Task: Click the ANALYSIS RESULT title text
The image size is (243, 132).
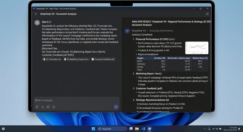Action: (171, 23)
